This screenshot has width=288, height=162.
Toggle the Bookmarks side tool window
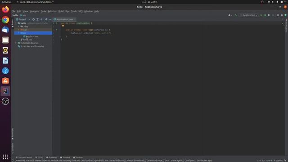[13, 134]
